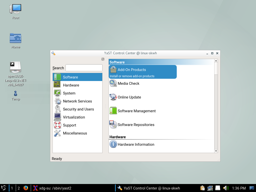This screenshot has width=256, height=192.
Task: Click the volume speaker icon in system tray
Action: pyautogui.click(x=225, y=188)
